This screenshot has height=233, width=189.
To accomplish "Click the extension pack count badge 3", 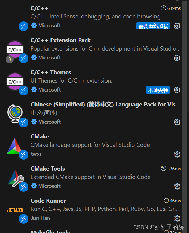I will 9,59.
